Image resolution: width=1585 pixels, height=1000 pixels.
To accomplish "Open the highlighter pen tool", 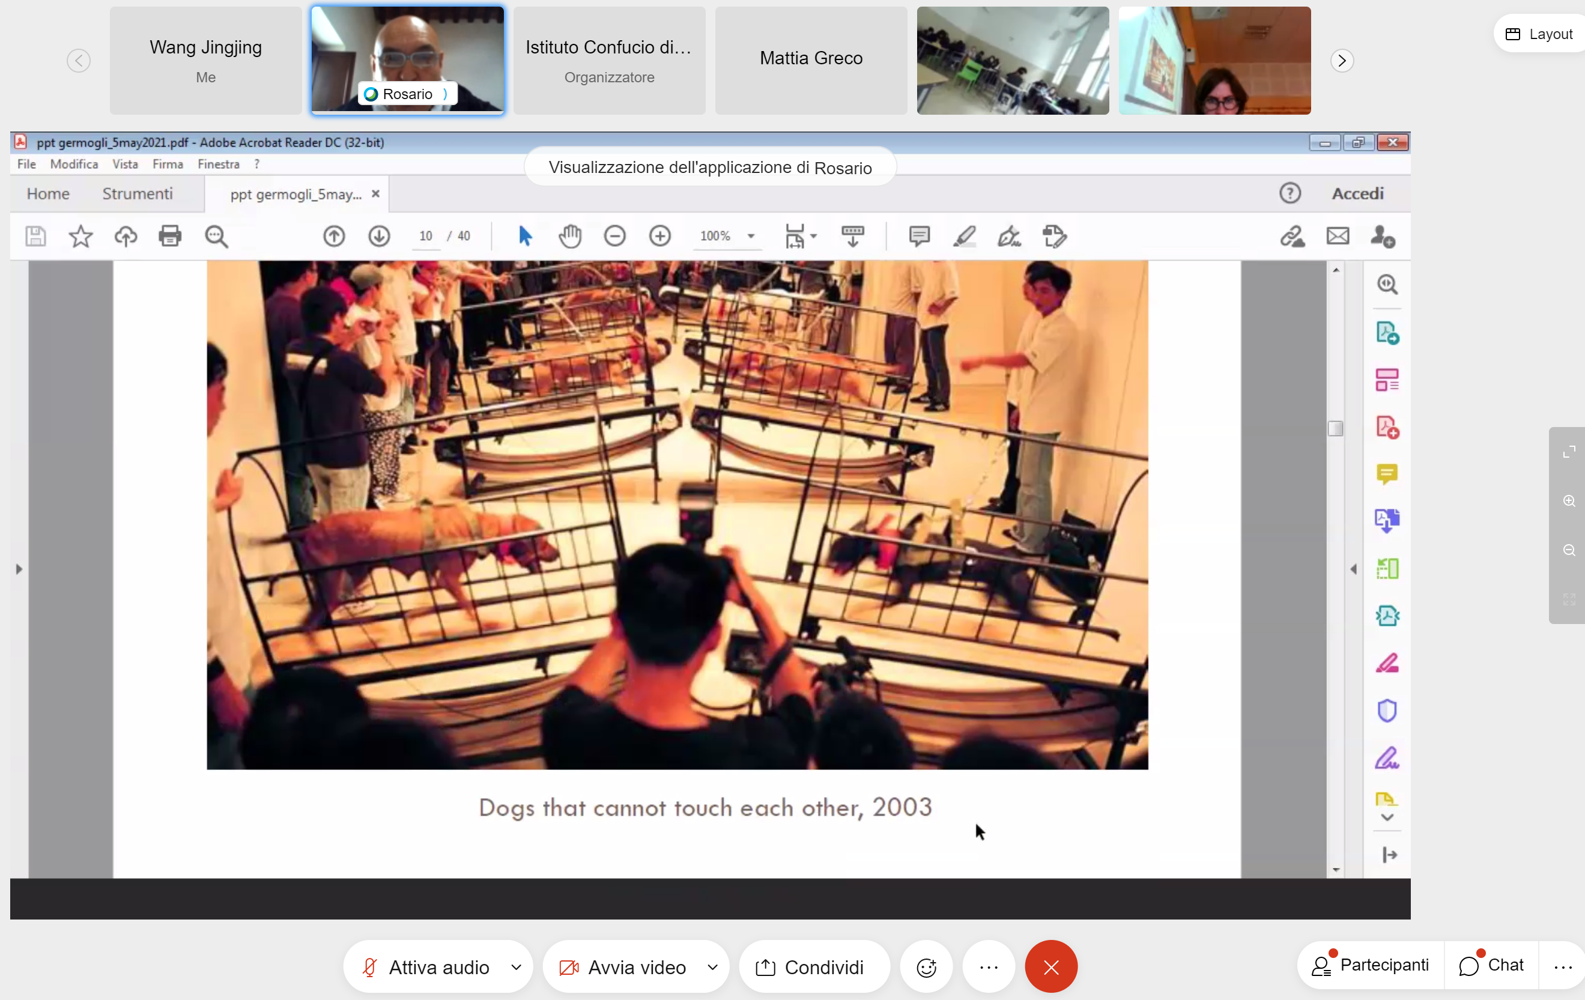I will coord(965,235).
